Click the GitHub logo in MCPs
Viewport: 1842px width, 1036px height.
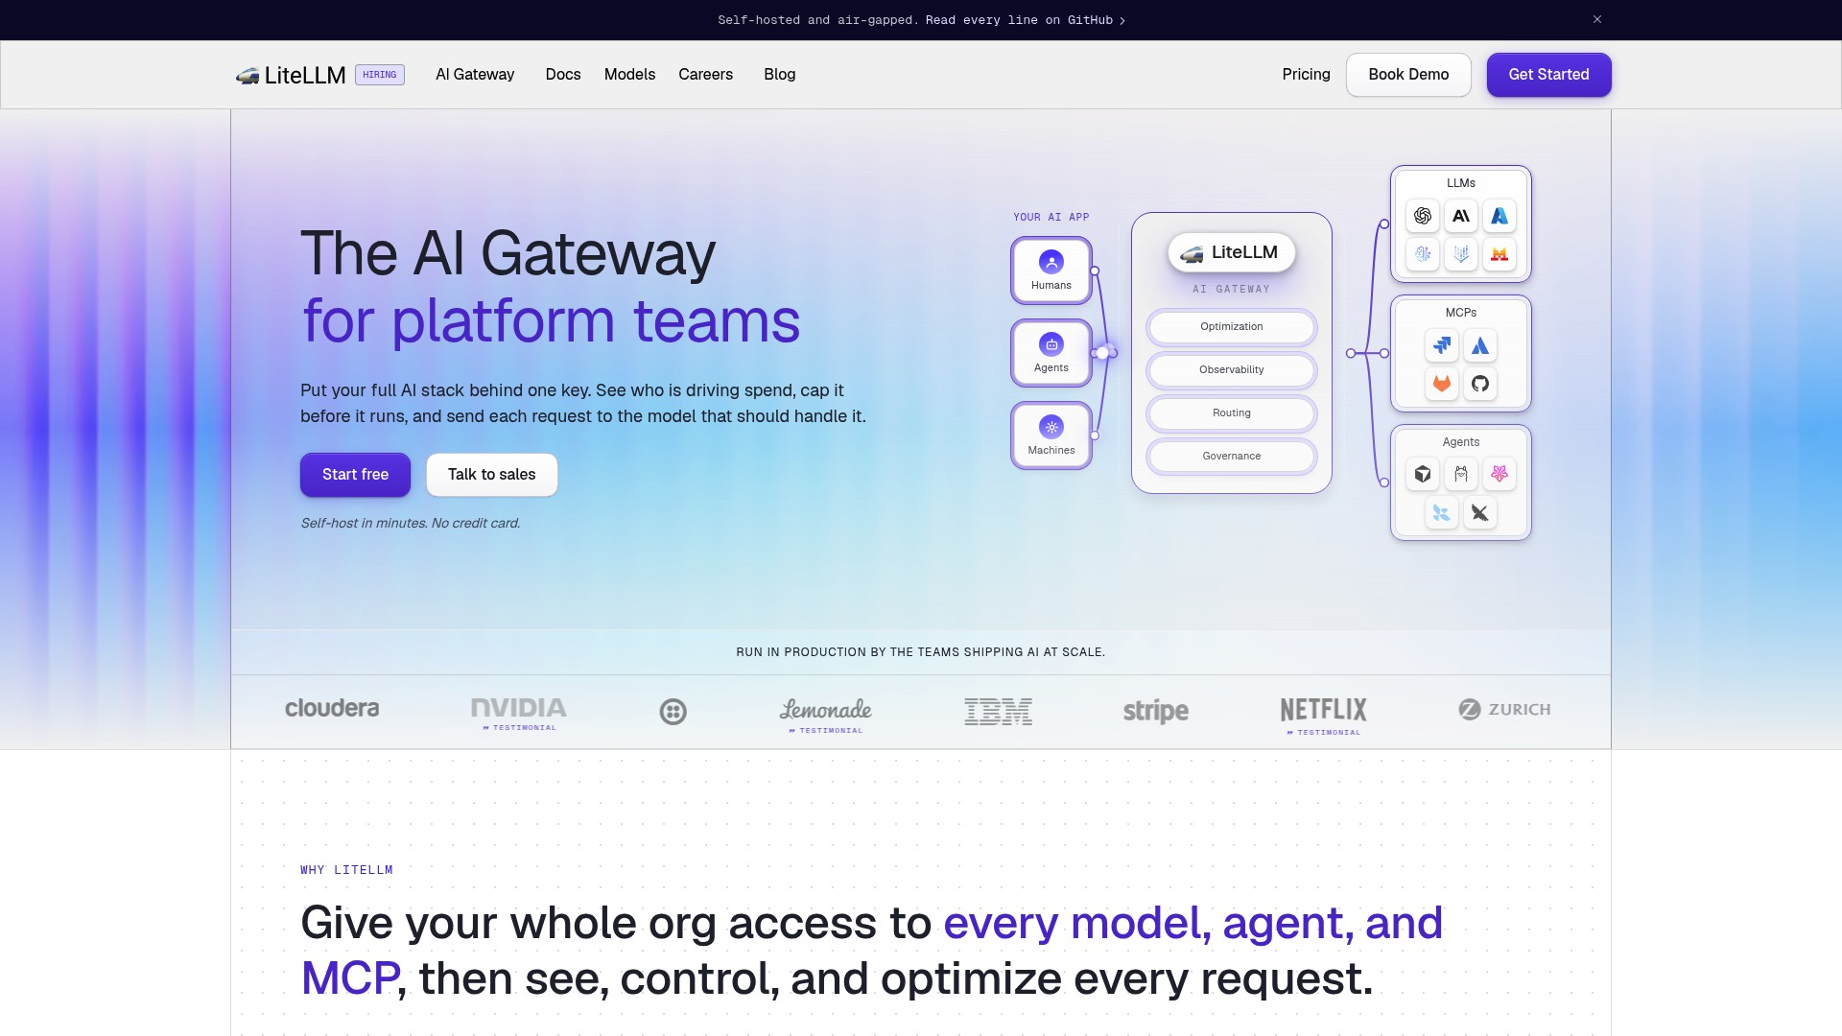click(x=1480, y=384)
